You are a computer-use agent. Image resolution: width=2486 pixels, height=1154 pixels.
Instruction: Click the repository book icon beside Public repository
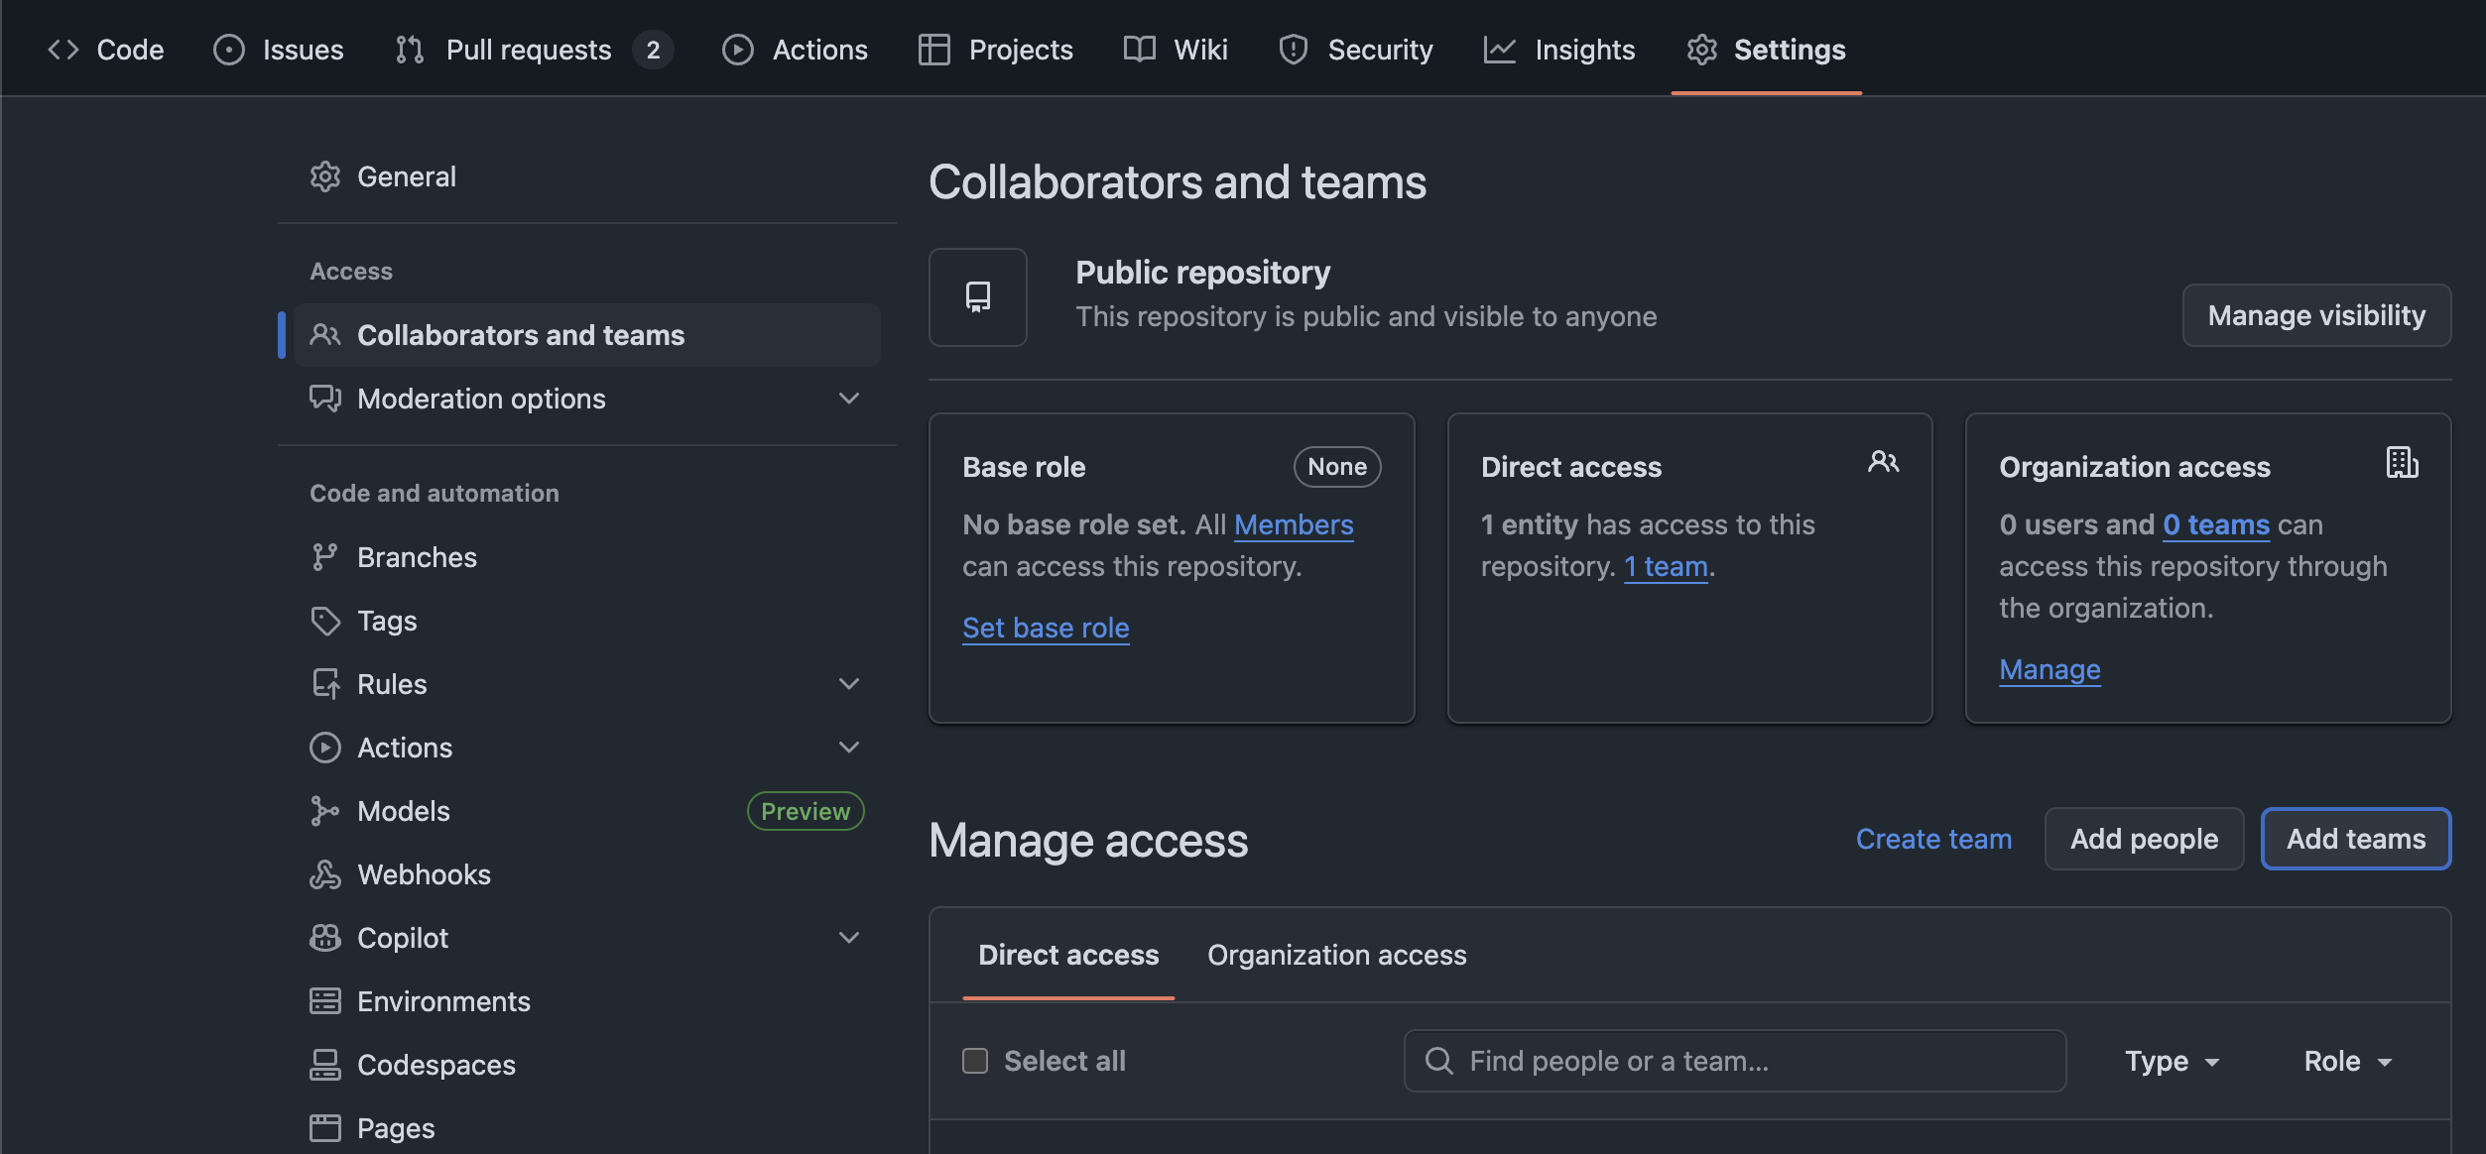[977, 296]
